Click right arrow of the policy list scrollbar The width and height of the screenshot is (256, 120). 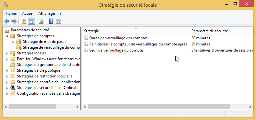[250, 107]
